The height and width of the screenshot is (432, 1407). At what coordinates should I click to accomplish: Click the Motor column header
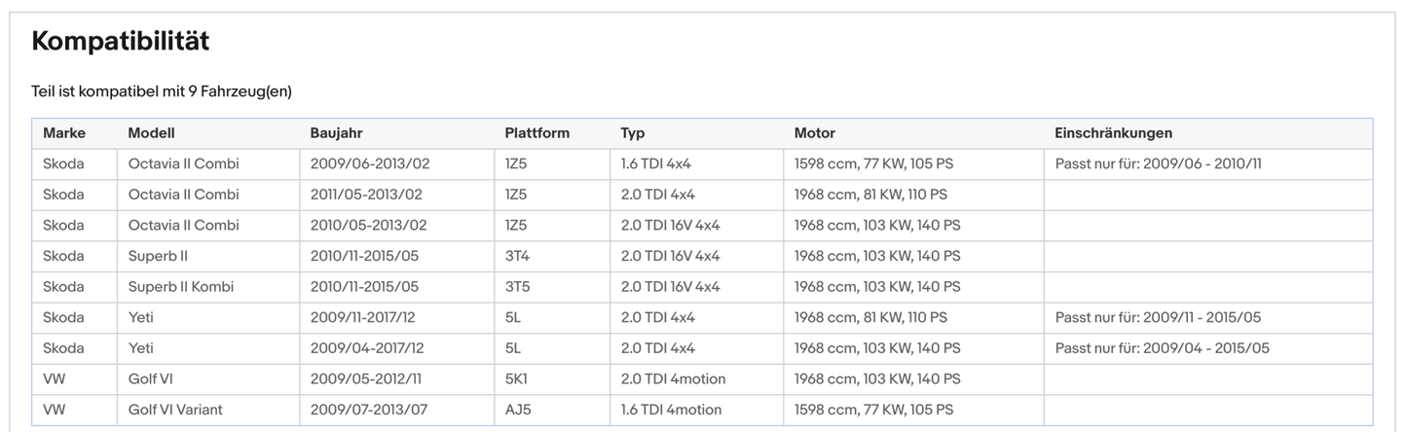click(814, 133)
